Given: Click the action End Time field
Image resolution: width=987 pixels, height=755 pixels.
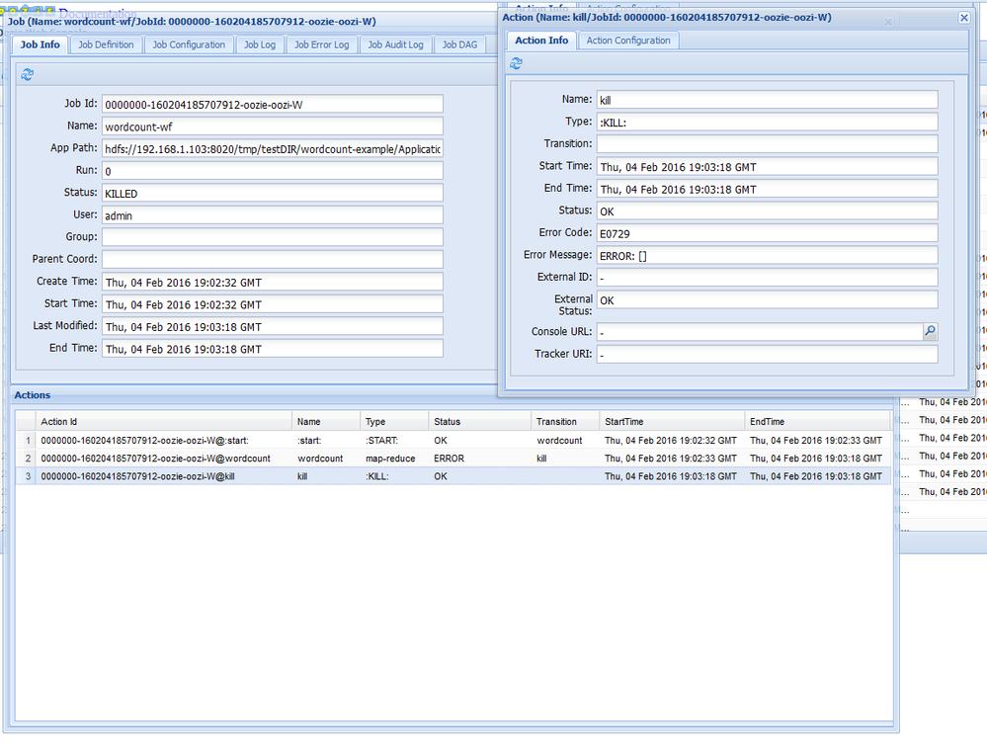Looking at the screenshot, I should pyautogui.click(x=768, y=189).
